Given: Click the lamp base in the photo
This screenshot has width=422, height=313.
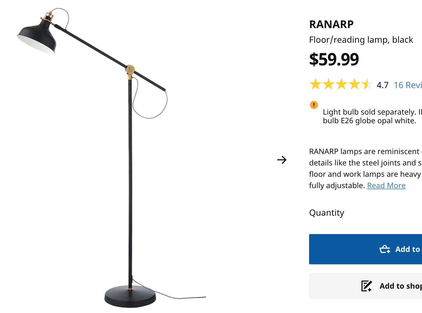Looking at the screenshot, I should pyautogui.click(x=130, y=297).
